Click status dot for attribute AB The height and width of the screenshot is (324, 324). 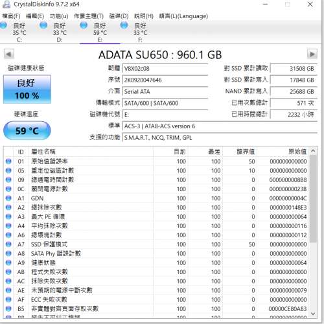click(x=8, y=272)
